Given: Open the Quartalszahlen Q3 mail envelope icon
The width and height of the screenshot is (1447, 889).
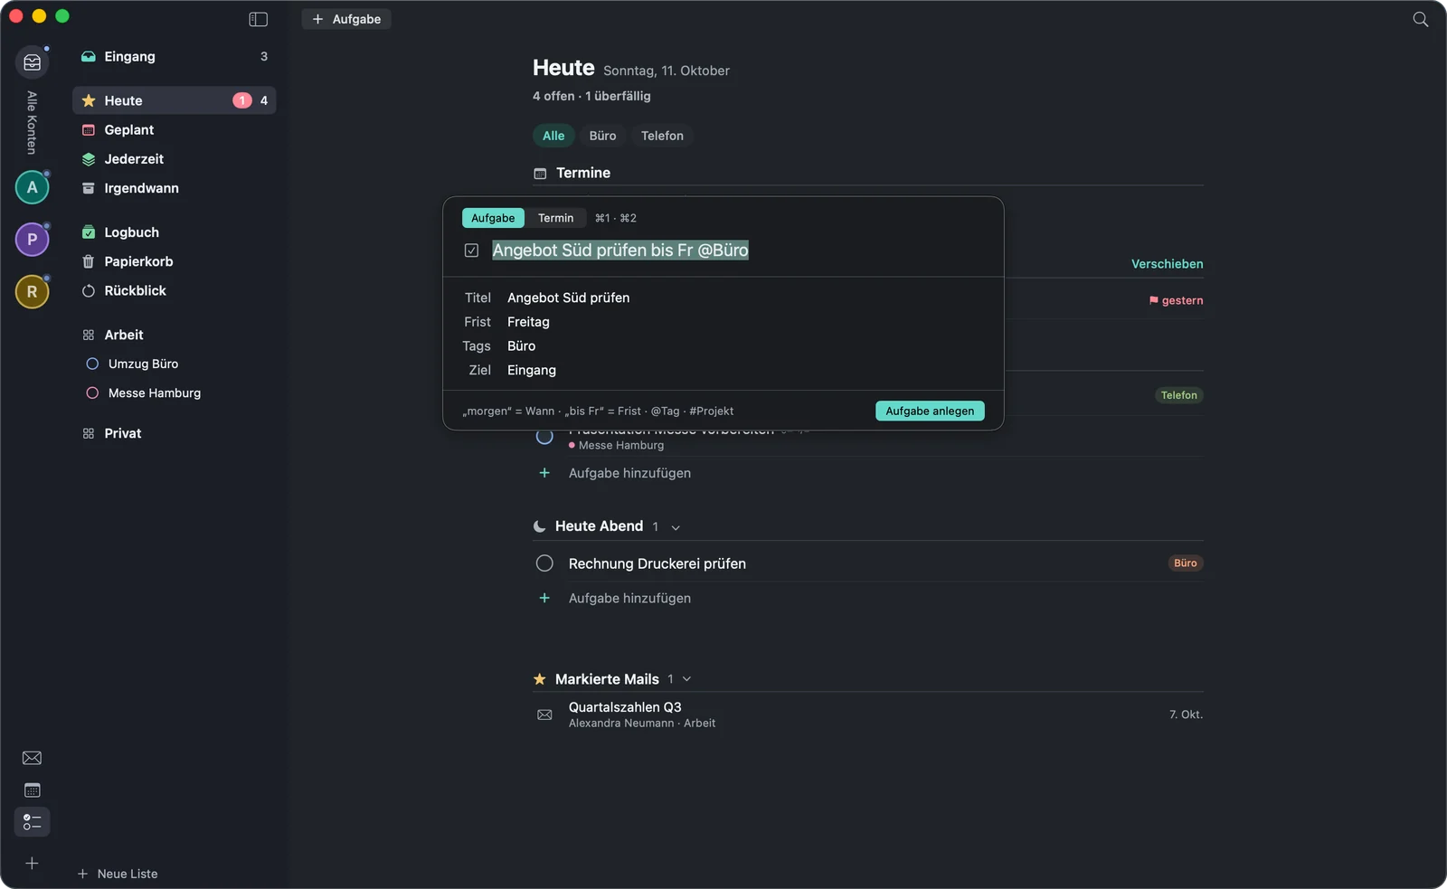Looking at the screenshot, I should pyautogui.click(x=544, y=714).
